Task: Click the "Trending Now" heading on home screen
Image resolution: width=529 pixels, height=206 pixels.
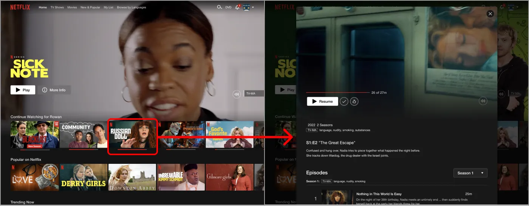Action: coord(22,202)
